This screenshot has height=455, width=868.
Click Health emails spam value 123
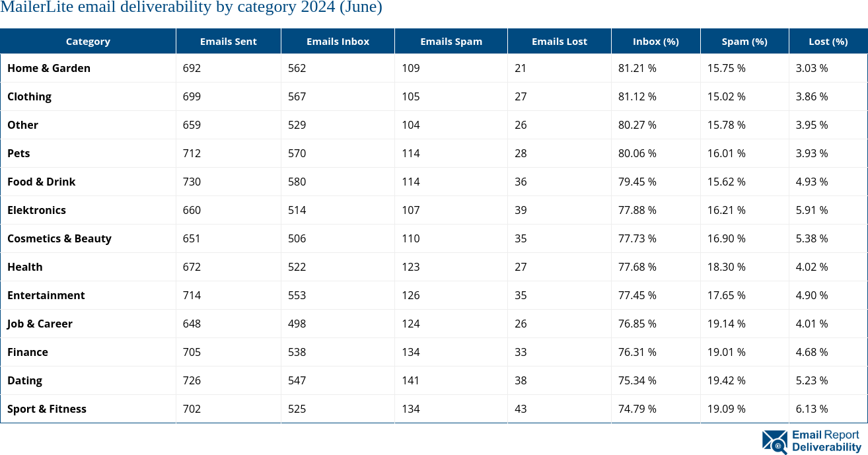tap(411, 267)
